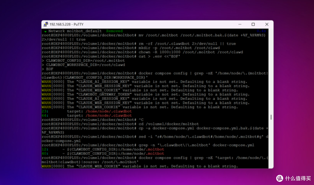
Task: Click the "chown -R 1000:1000" command line
Action: click(x=142, y=52)
